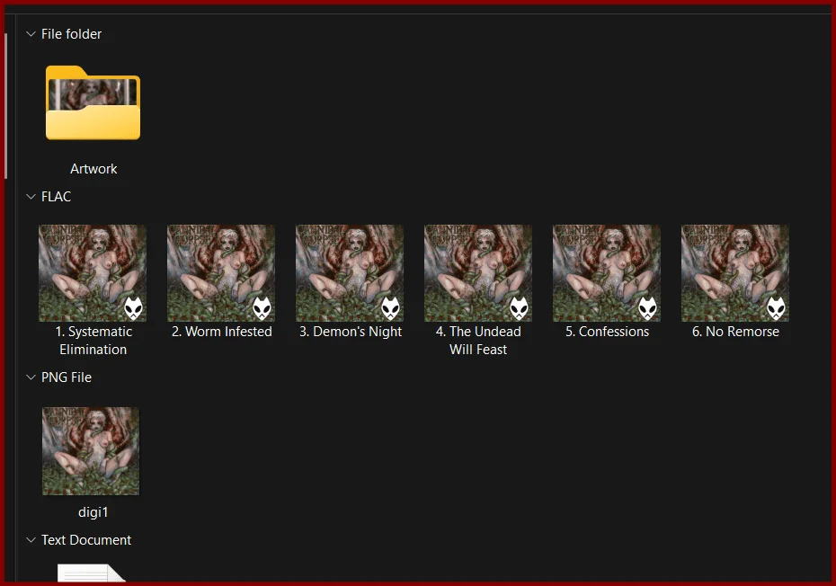Click the file name 6. No Remorse
The width and height of the screenshot is (836, 586).
[735, 332]
